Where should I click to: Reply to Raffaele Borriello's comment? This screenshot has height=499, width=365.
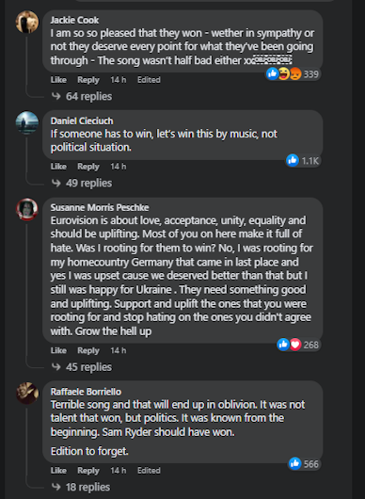coord(88,471)
